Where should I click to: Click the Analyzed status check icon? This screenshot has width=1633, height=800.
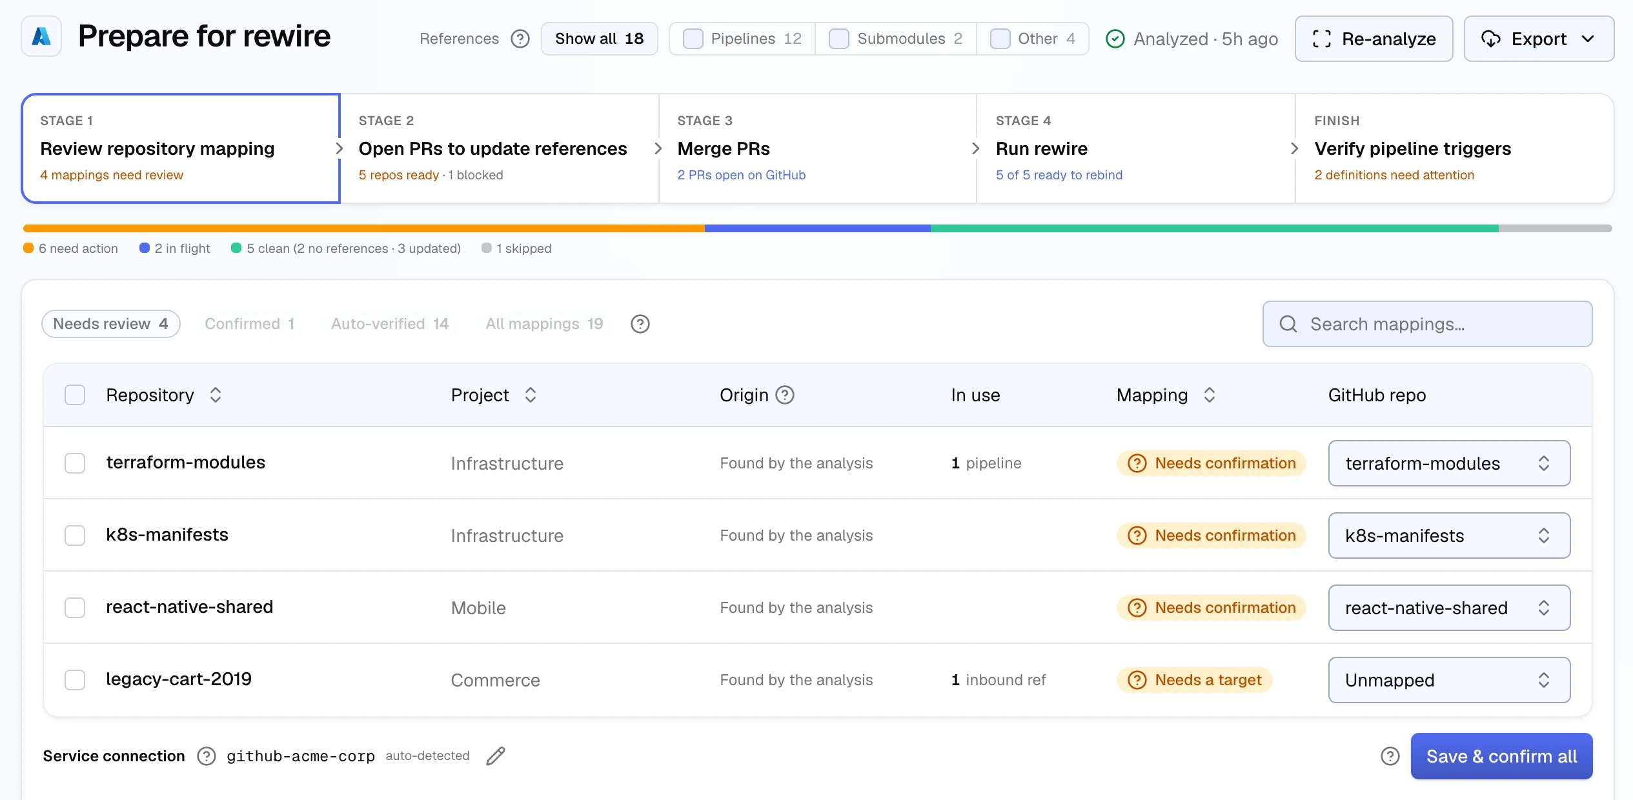point(1115,39)
